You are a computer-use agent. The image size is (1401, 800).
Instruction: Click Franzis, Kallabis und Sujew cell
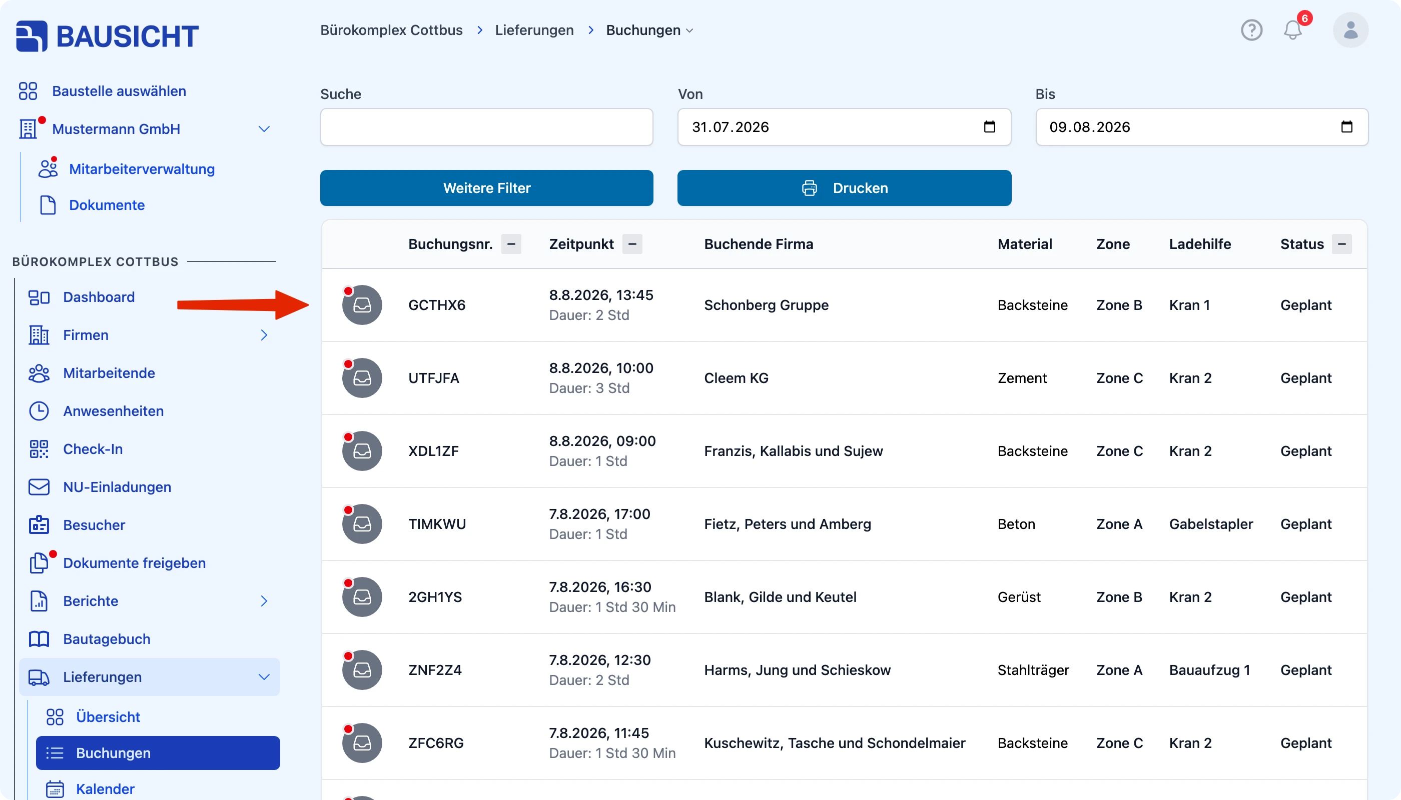click(x=794, y=451)
